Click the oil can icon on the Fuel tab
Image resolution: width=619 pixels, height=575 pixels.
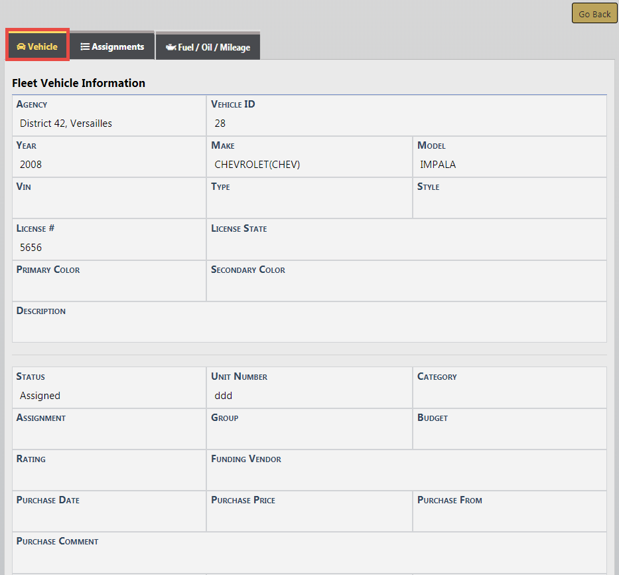(171, 48)
